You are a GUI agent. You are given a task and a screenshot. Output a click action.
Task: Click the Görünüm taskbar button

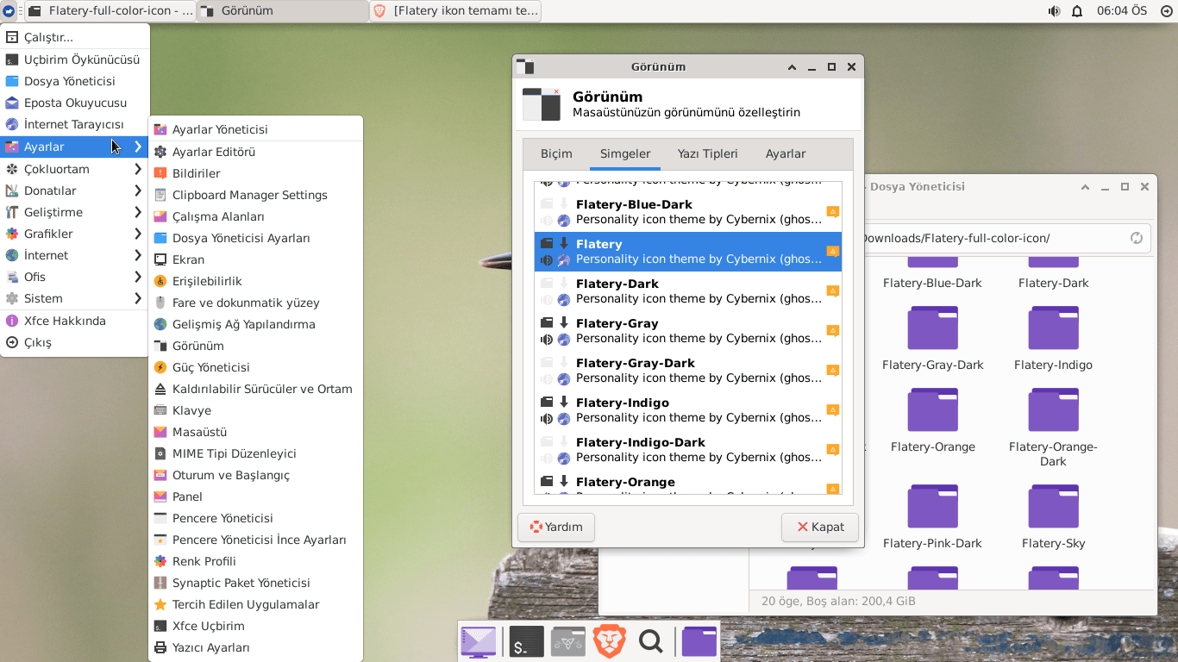pyautogui.click(x=283, y=11)
